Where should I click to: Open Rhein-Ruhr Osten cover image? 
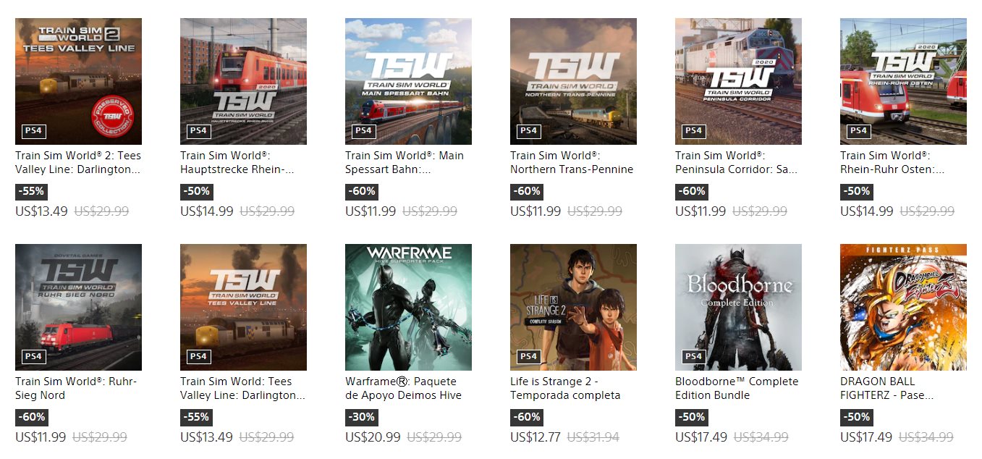[903, 82]
